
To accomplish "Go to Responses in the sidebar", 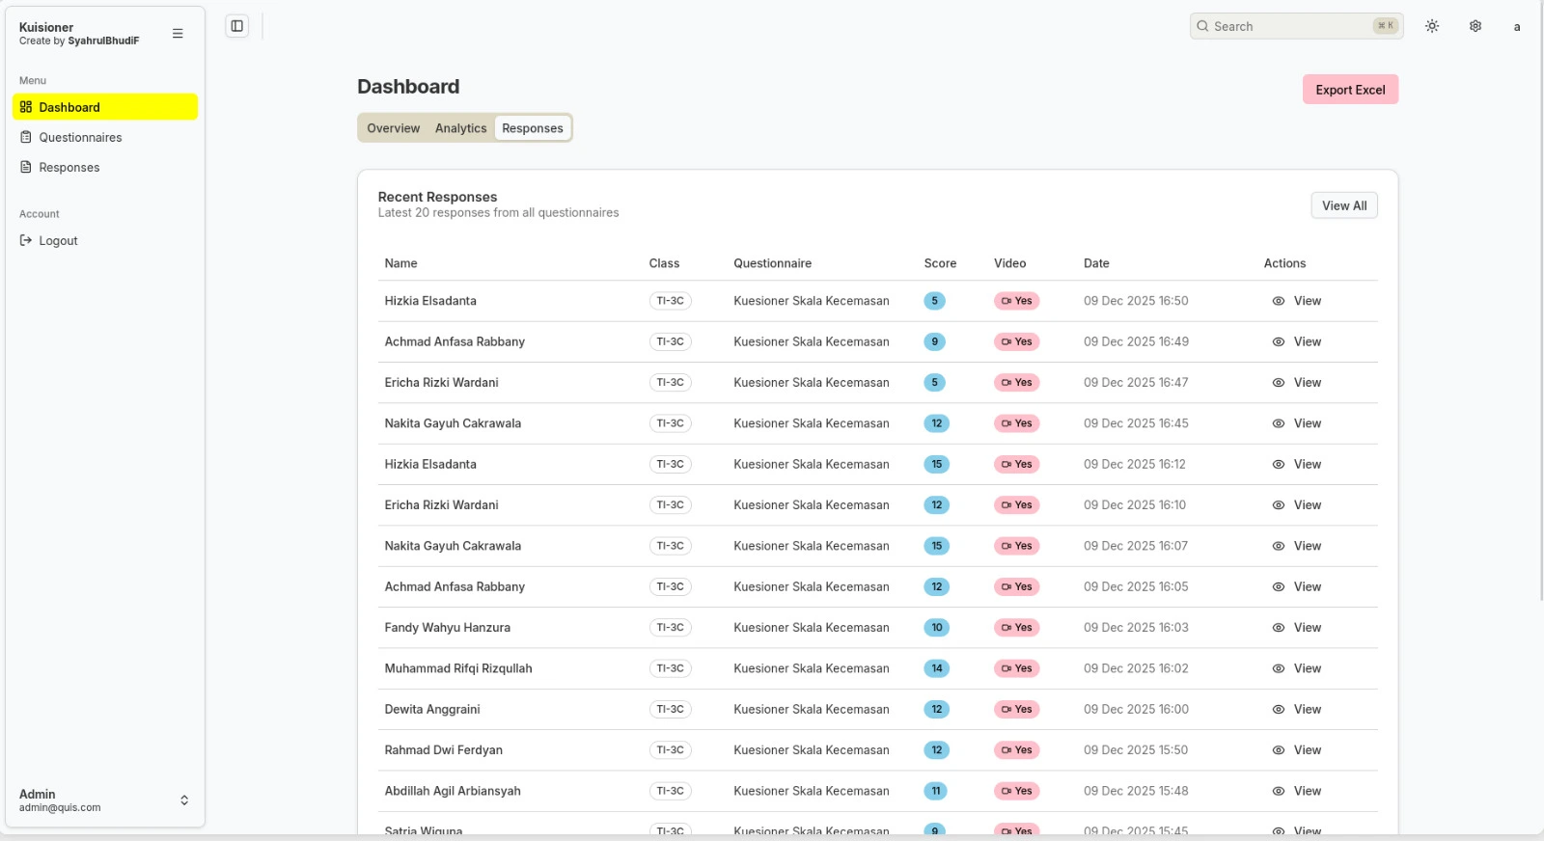I will click(69, 168).
